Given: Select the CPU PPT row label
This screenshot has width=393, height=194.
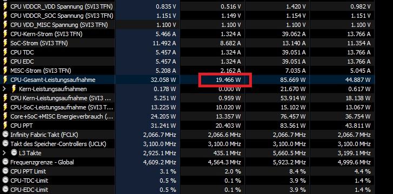Looking at the screenshot, I should [22, 126].
